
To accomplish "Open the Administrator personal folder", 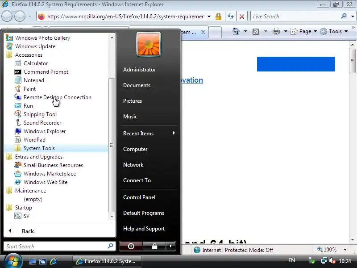I will tap(139, 70).
